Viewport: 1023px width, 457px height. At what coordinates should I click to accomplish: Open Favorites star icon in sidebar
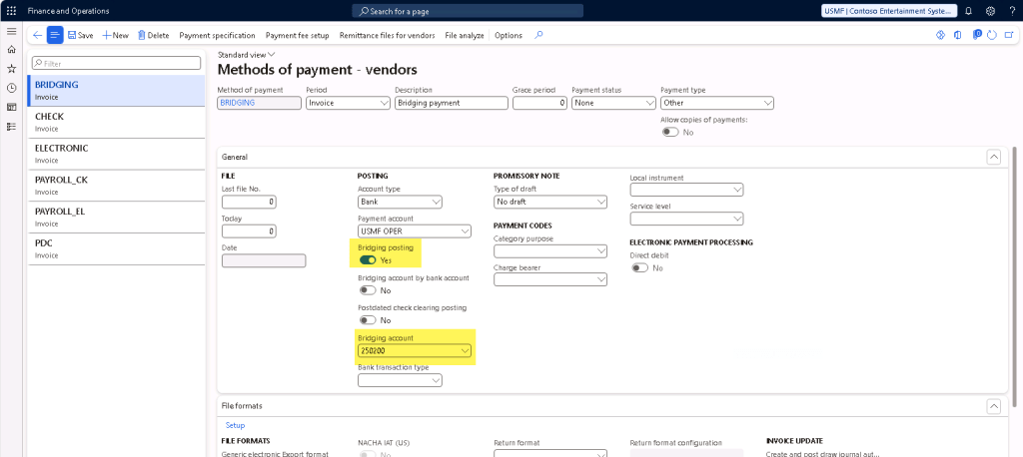(11, 69)
